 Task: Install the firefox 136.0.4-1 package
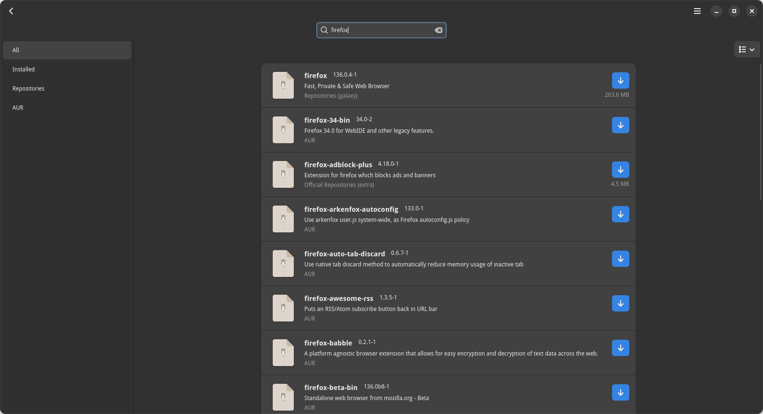coord(621,80)
